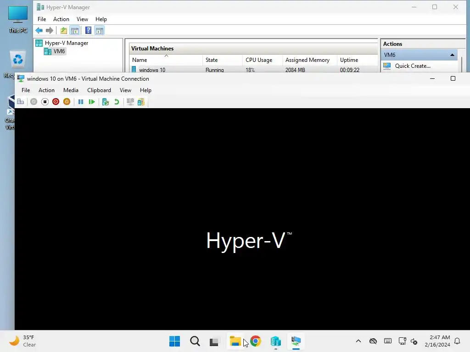Click the network display tray icon
This screenshot has width=470, height=352.
(x=402, y=341)
